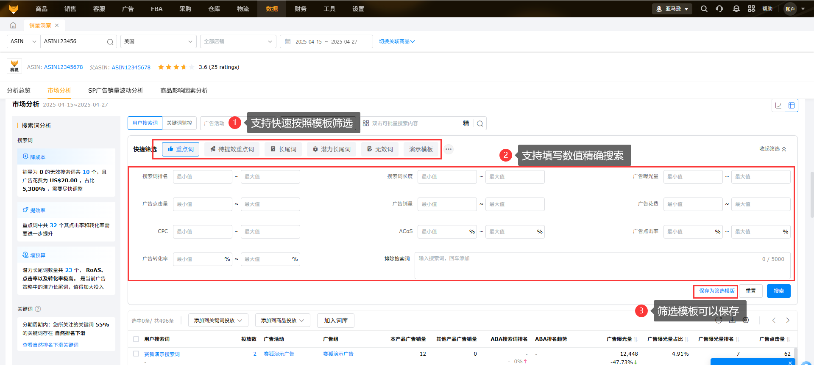Switch to SP广告销量波动分析 tab
The height and width of the screenshot is (365, 814).
tap(115, 91)
